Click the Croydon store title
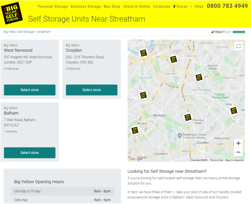Viewport: 251px width, 204px height. pos(74,50)
